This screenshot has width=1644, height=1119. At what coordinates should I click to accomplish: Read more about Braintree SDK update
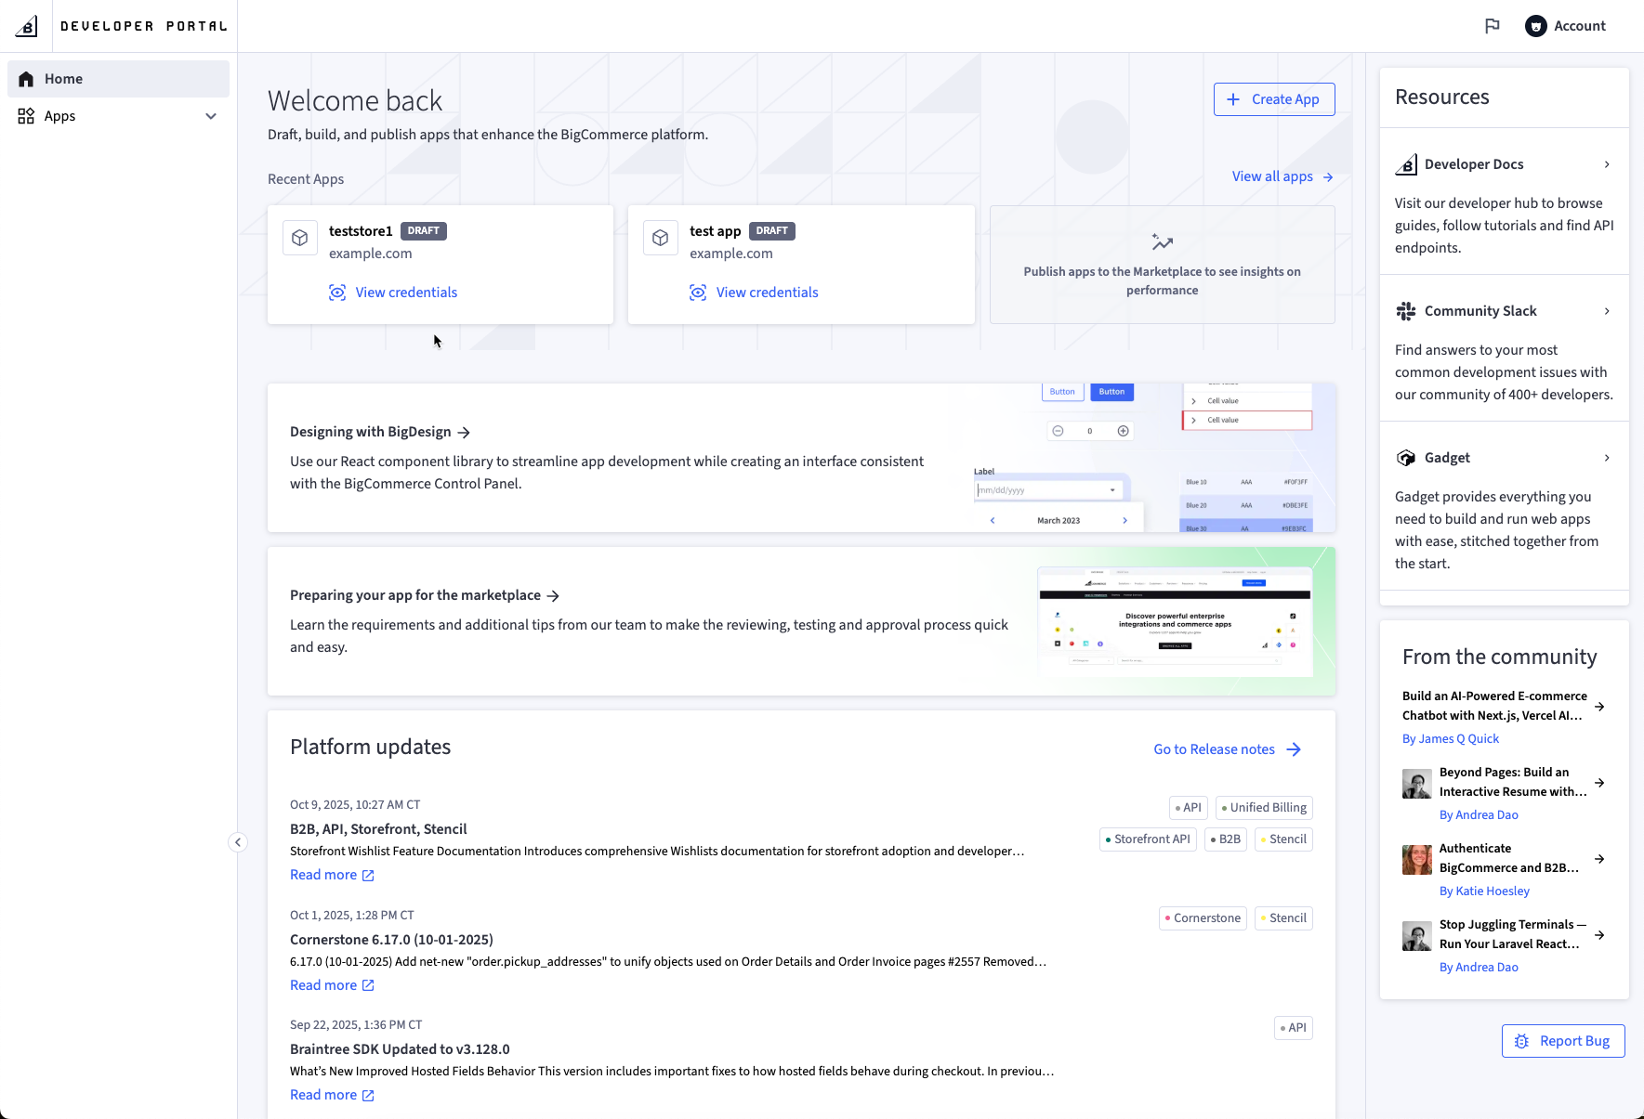[x=332, y=1095]
